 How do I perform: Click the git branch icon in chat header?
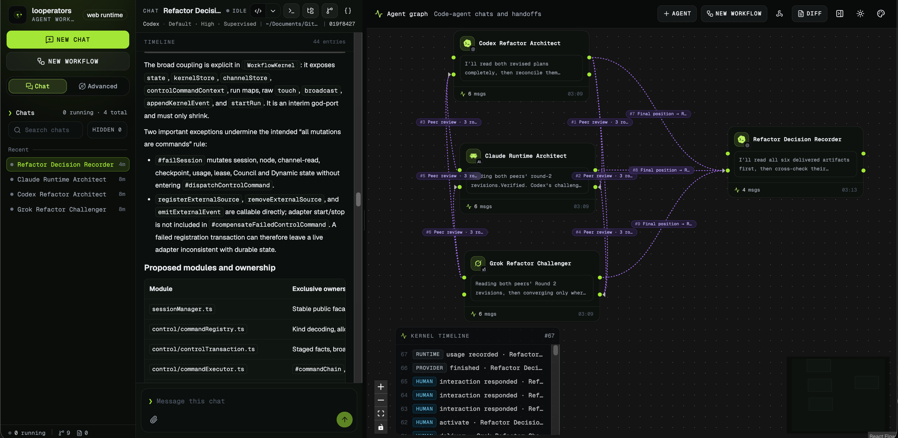tap(329, 11)
